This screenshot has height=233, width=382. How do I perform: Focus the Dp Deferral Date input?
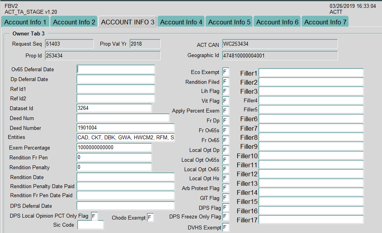click(116, 79)
